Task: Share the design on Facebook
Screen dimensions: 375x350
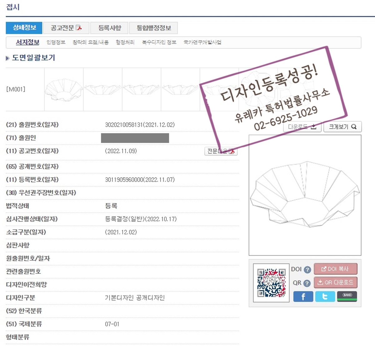Action: pyautogui.click(x=303, y=296)
